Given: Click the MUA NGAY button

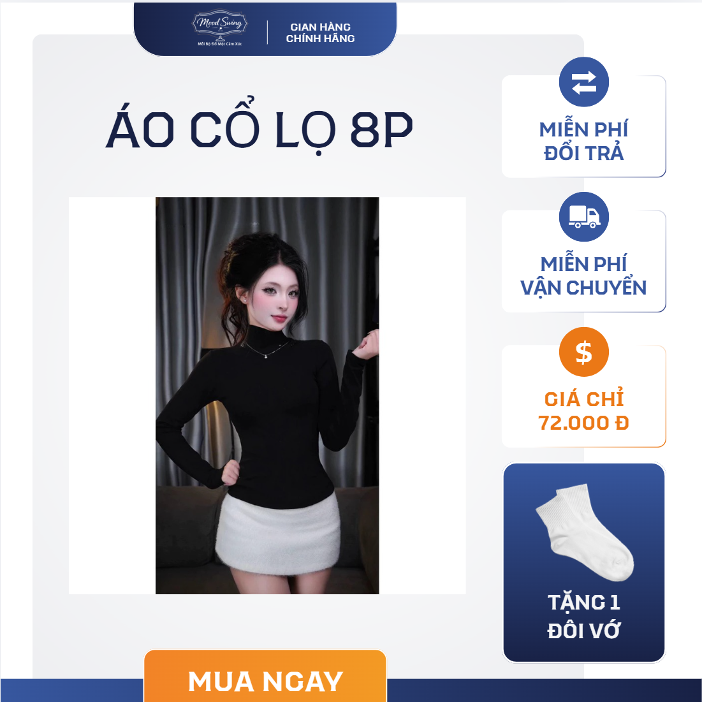Looking at the screenshot, I should [265, 676].
